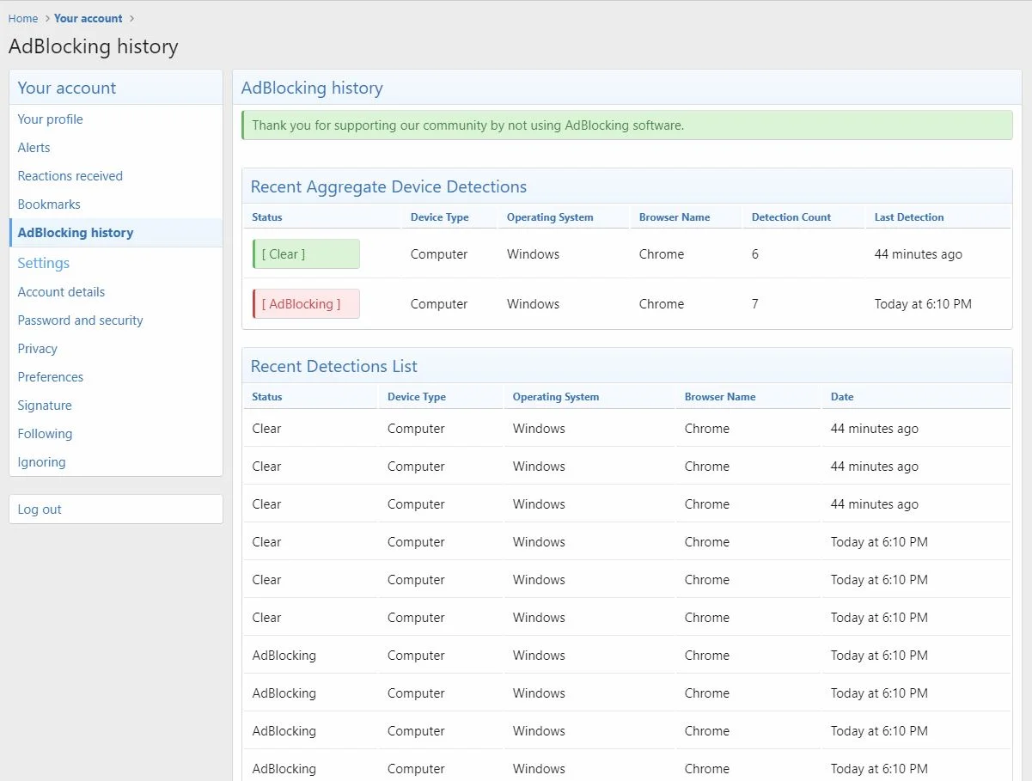Image resolution: width=1032 pixels, height=781 pixels.
Task: Open the Signature settings
Action: tap(45, 406)
